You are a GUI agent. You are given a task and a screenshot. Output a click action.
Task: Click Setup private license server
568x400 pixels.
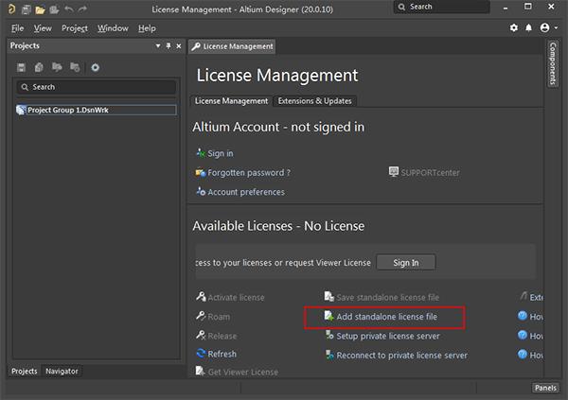coord(388,336)
